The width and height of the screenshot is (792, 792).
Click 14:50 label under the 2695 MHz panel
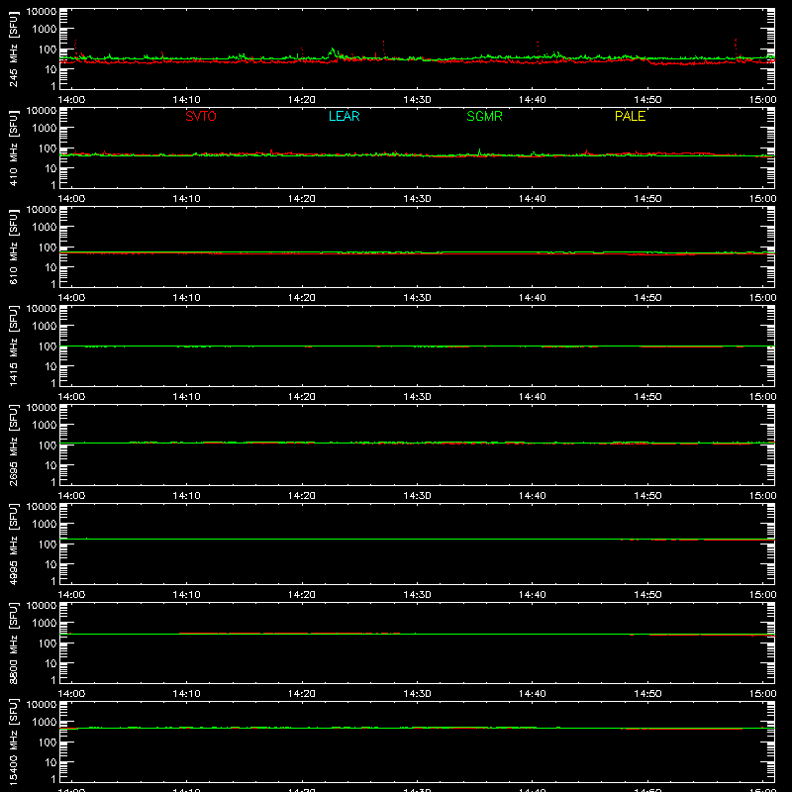[x=647, y=496]
